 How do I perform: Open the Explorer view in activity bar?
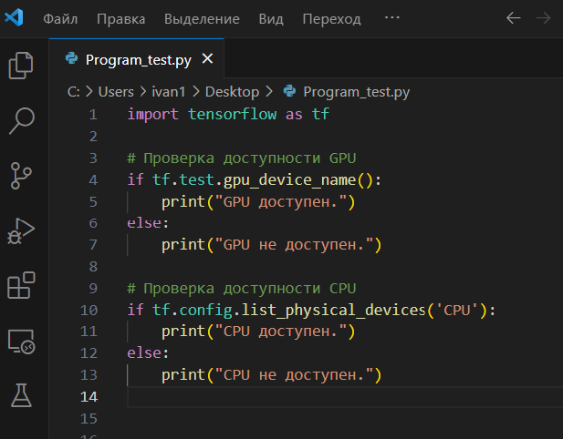pos(21,66)
